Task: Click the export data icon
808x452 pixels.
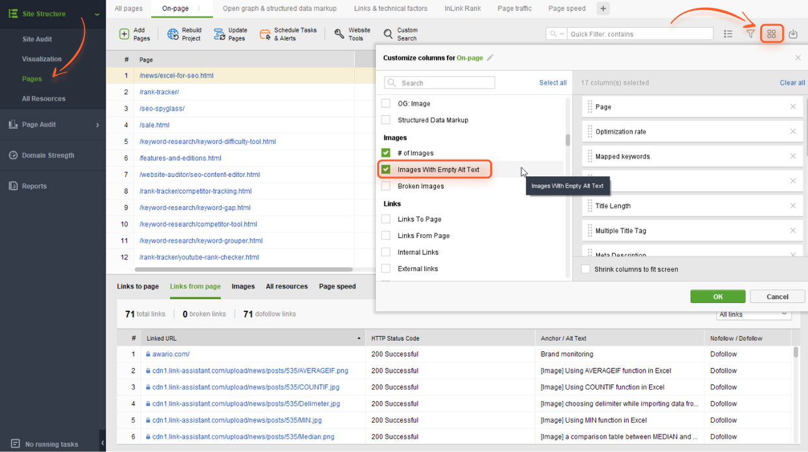Action: click(793, 33)
